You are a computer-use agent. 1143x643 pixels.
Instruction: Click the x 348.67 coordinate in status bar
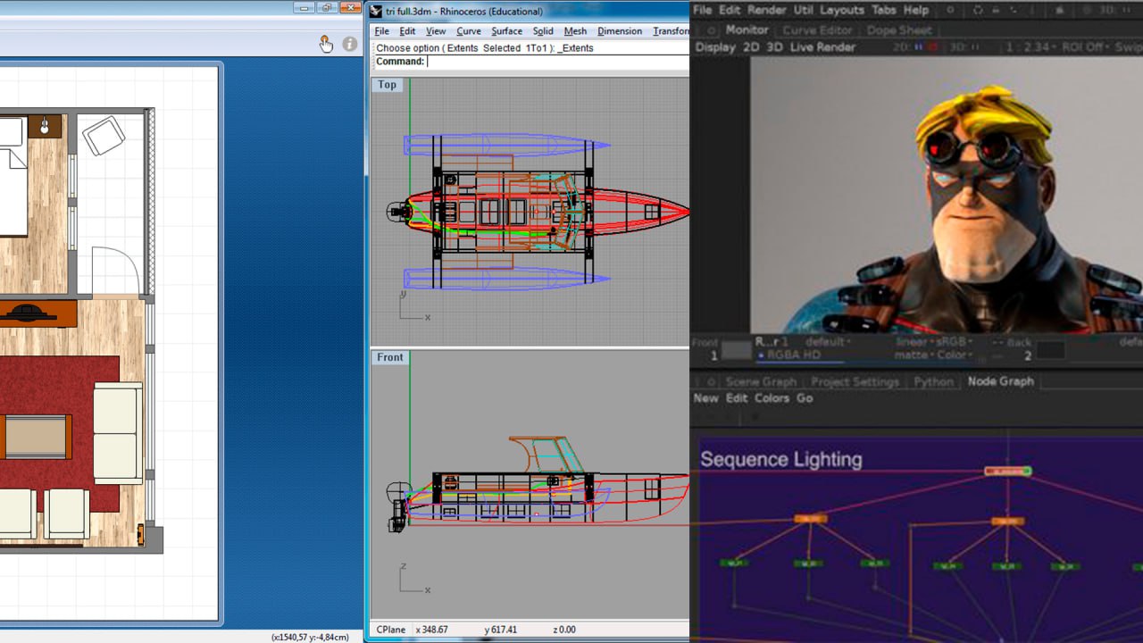(432, 630)
